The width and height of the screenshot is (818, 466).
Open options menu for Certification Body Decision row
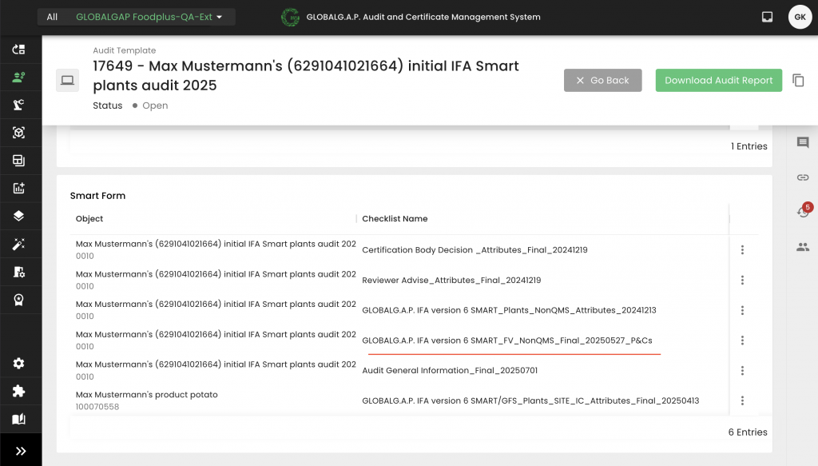tap(742, 250)
